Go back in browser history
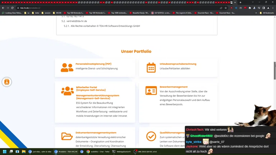This screenshot has width=276, height=155. (x=3, y=8)
